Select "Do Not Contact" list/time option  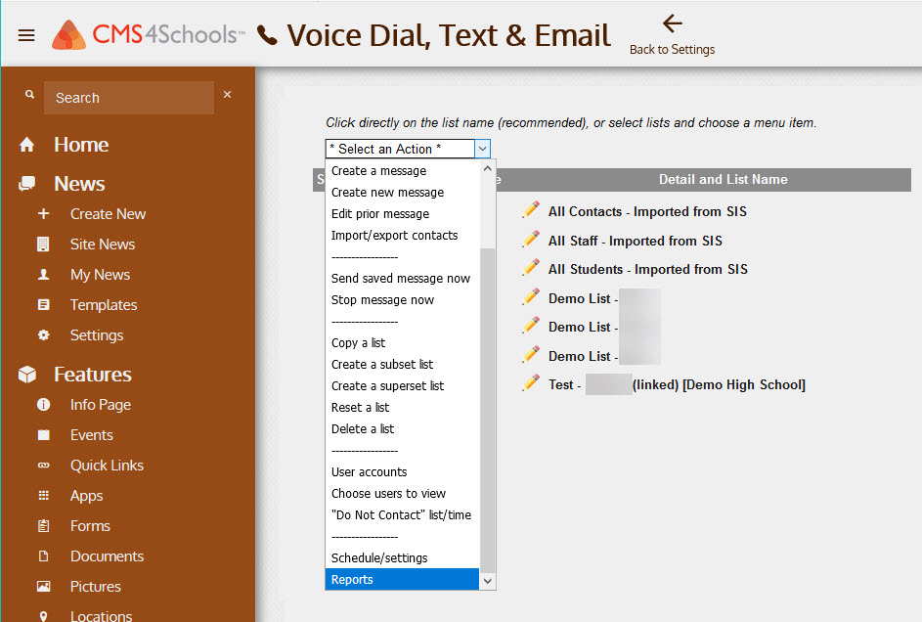(401, 515)
